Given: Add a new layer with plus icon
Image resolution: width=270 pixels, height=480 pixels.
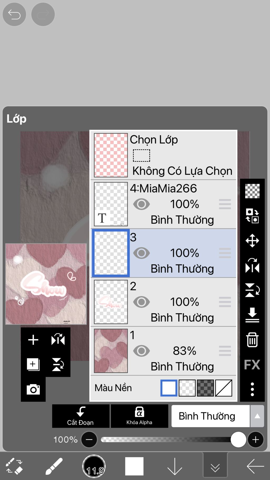Looking at the screenshot, I should [33, 340].
